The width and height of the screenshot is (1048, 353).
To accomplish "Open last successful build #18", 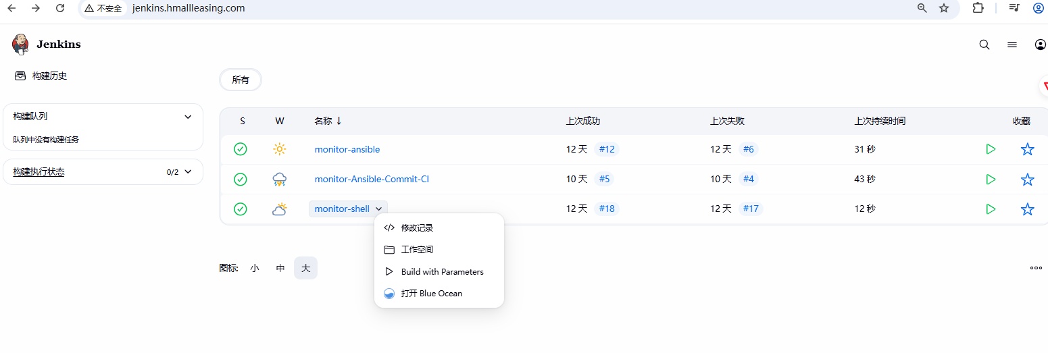I will [607, 209].
